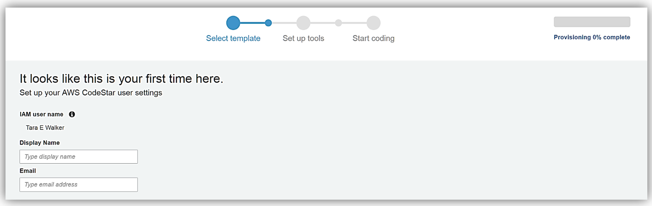The height and width of the screenshot is (206, 652).
Task: Click the "Set up your AWS CodeStar" subtitle
Action: [91, 93]
